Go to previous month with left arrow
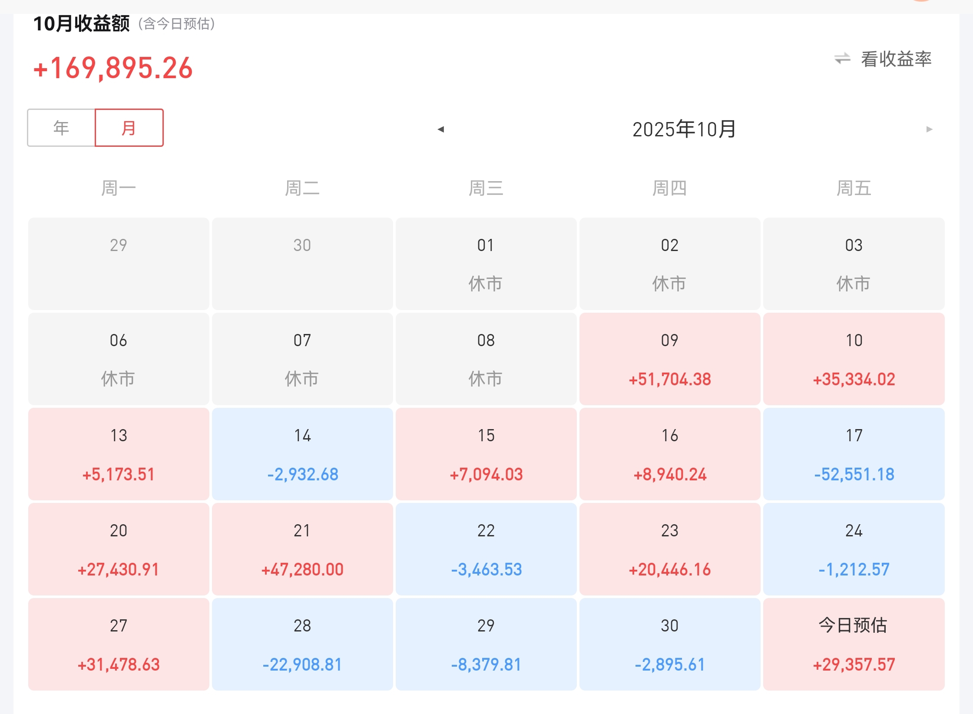 pos(440,129)
